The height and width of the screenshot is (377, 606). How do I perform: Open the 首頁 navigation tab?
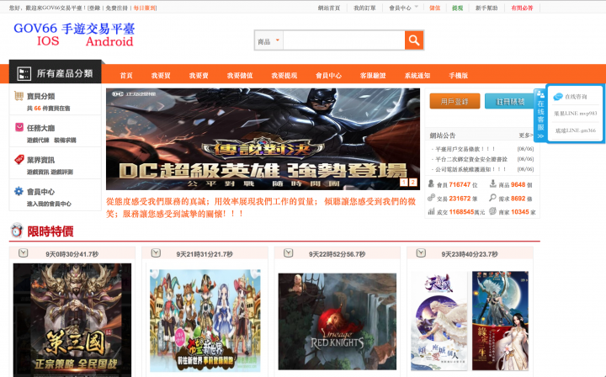[x=126, y=76]
